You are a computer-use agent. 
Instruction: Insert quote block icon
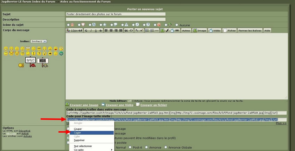[x=126, y=30]
